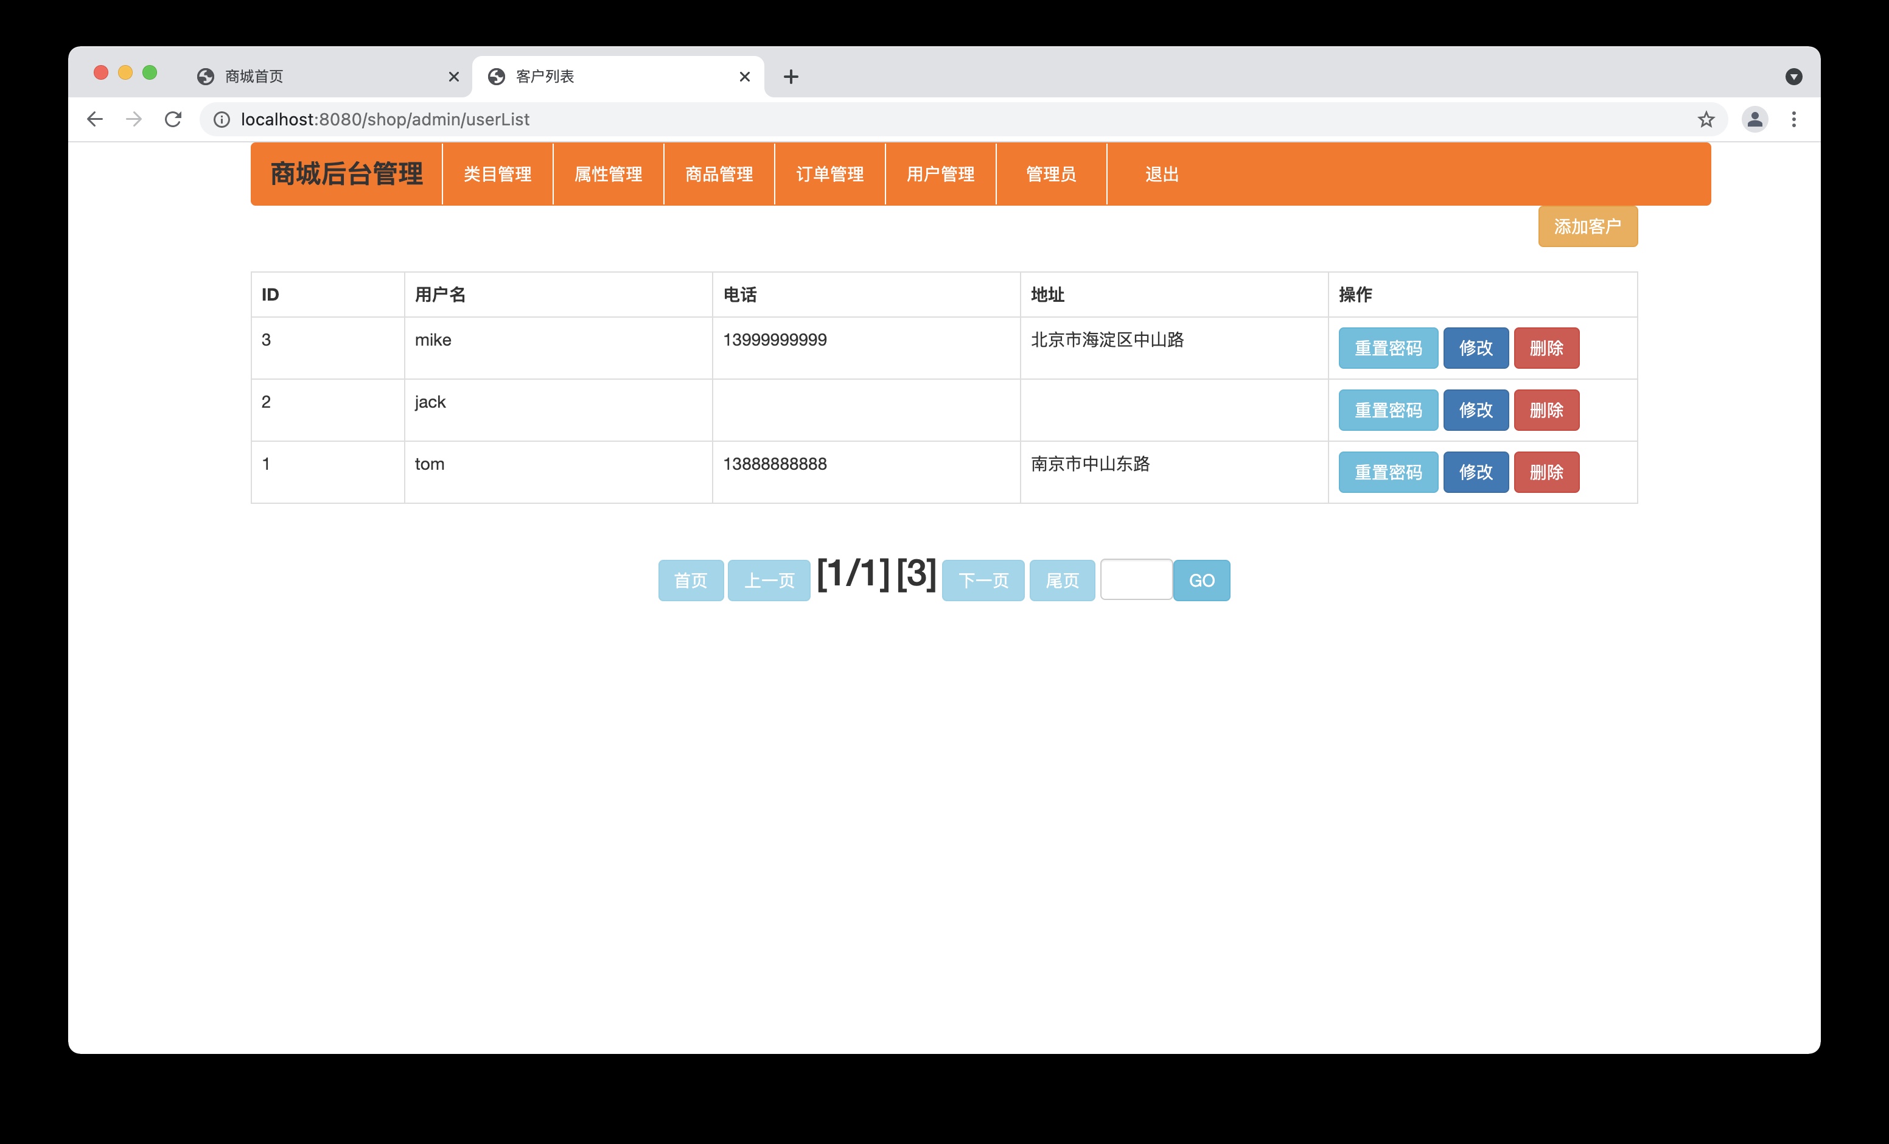Screen dimensions: 1889x1144
Task: Click the site info icon in address bar
Action: click(x=222, y=120)
